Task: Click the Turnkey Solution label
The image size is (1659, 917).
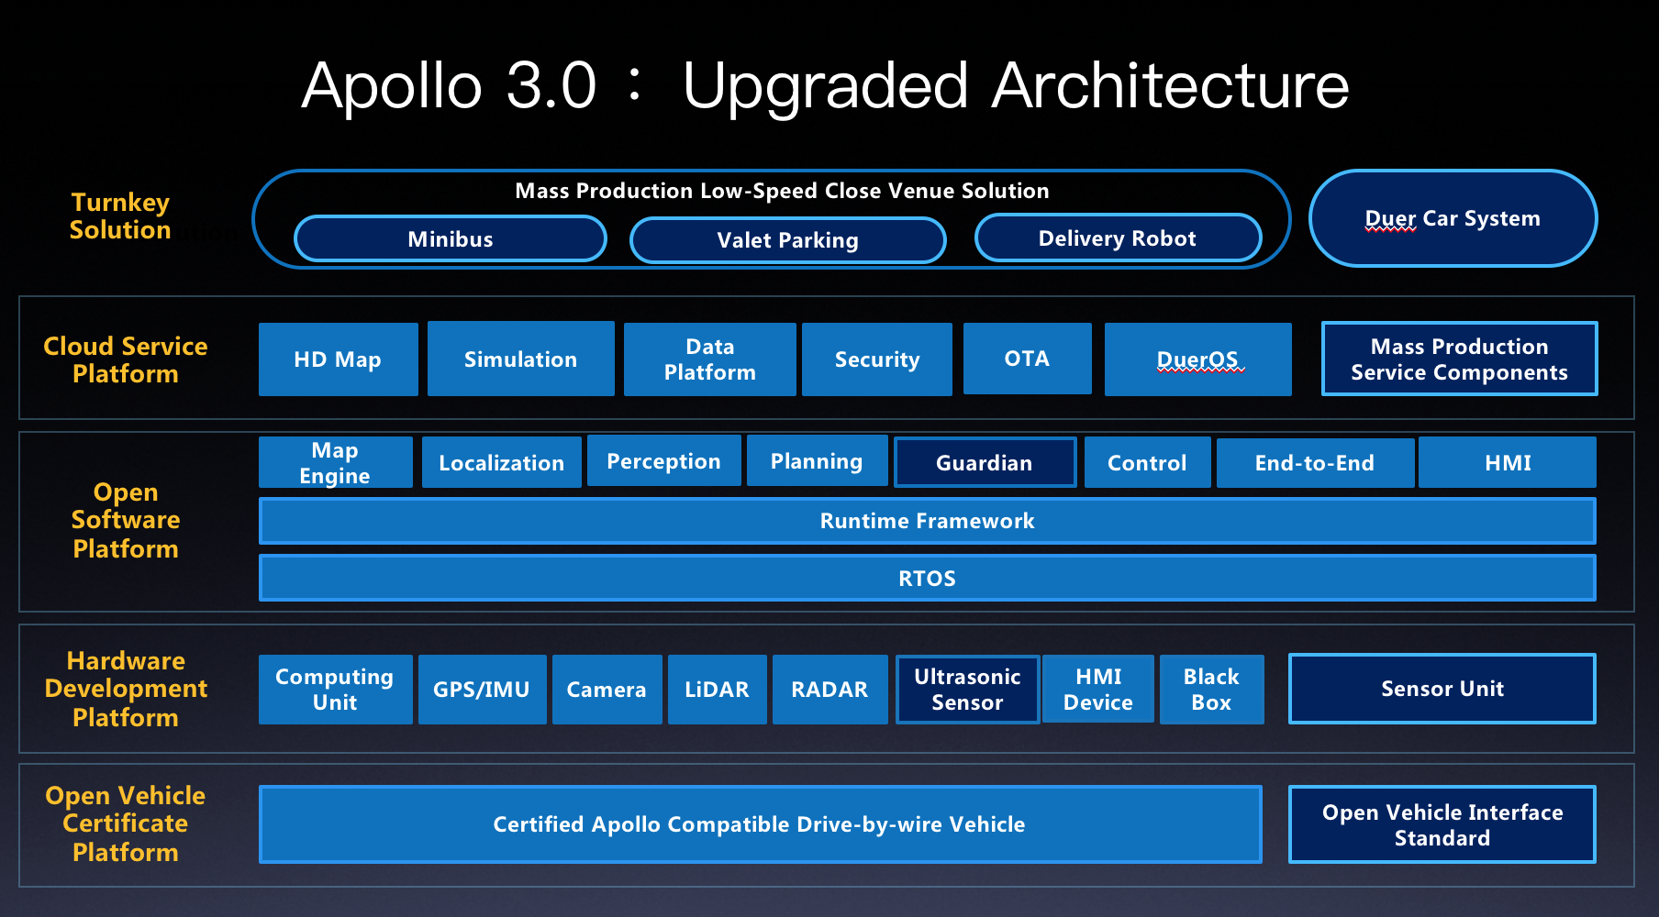Action: [120, 216]
